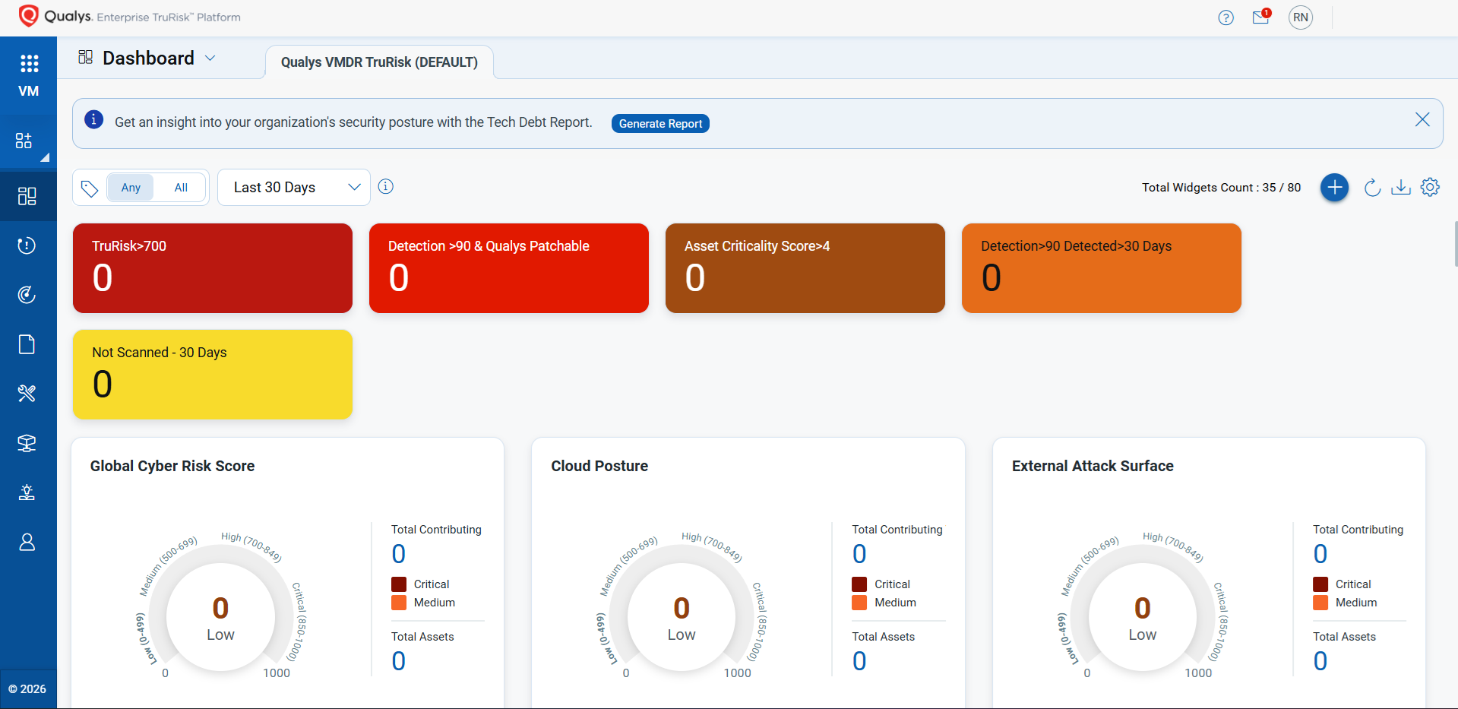The width and height of the screenshot is (1458, 709).
Task: Open the users sidebar icon
Action: (x=27, y=542)
